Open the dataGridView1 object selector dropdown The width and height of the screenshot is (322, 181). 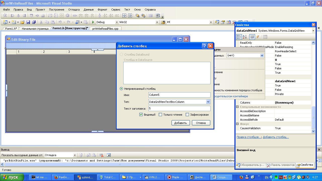pyautogui.click(x=313, y=31)
